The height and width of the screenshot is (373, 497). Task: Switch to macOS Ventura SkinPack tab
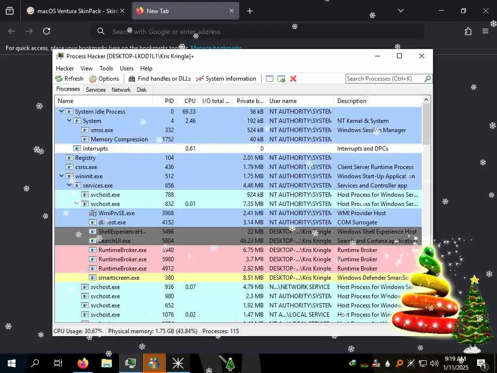point(75,11)
